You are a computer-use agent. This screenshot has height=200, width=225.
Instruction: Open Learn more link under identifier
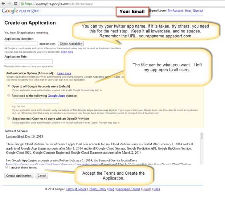click(x=67, y=52)
